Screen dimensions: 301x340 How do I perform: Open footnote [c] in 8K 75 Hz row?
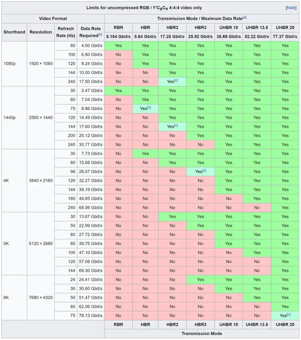click(288, 315)
